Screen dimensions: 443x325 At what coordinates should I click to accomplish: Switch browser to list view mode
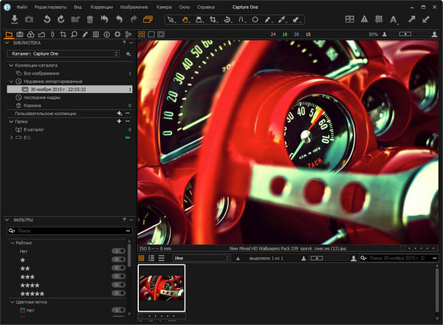(151, 259)
